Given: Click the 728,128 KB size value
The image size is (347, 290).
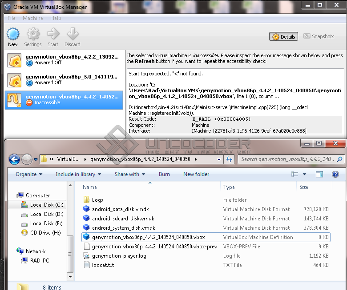Looking at the screenshot, I should point(316,209).
